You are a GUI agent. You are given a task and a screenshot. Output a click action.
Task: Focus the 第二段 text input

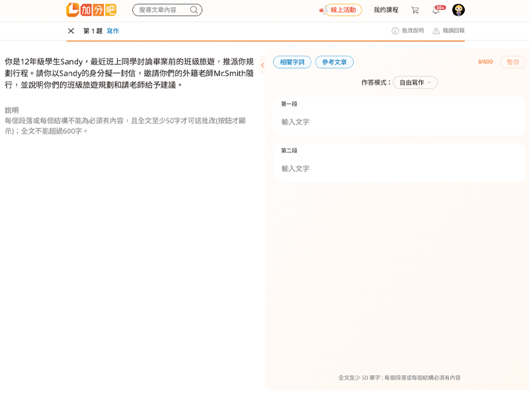click(399, 169)
